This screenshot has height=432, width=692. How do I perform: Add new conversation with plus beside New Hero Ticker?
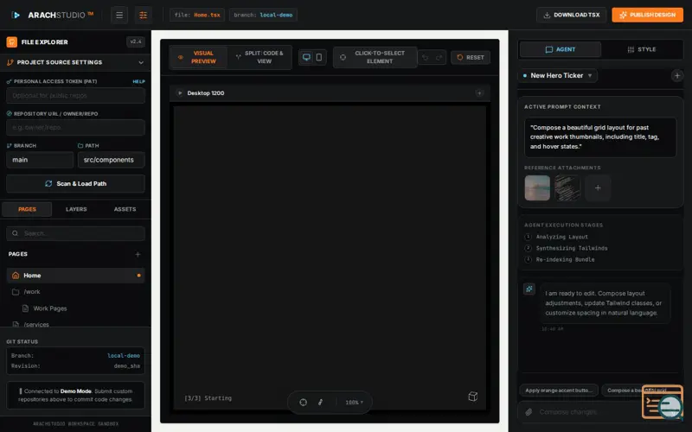pyautogui.click(x=677, y=75)
